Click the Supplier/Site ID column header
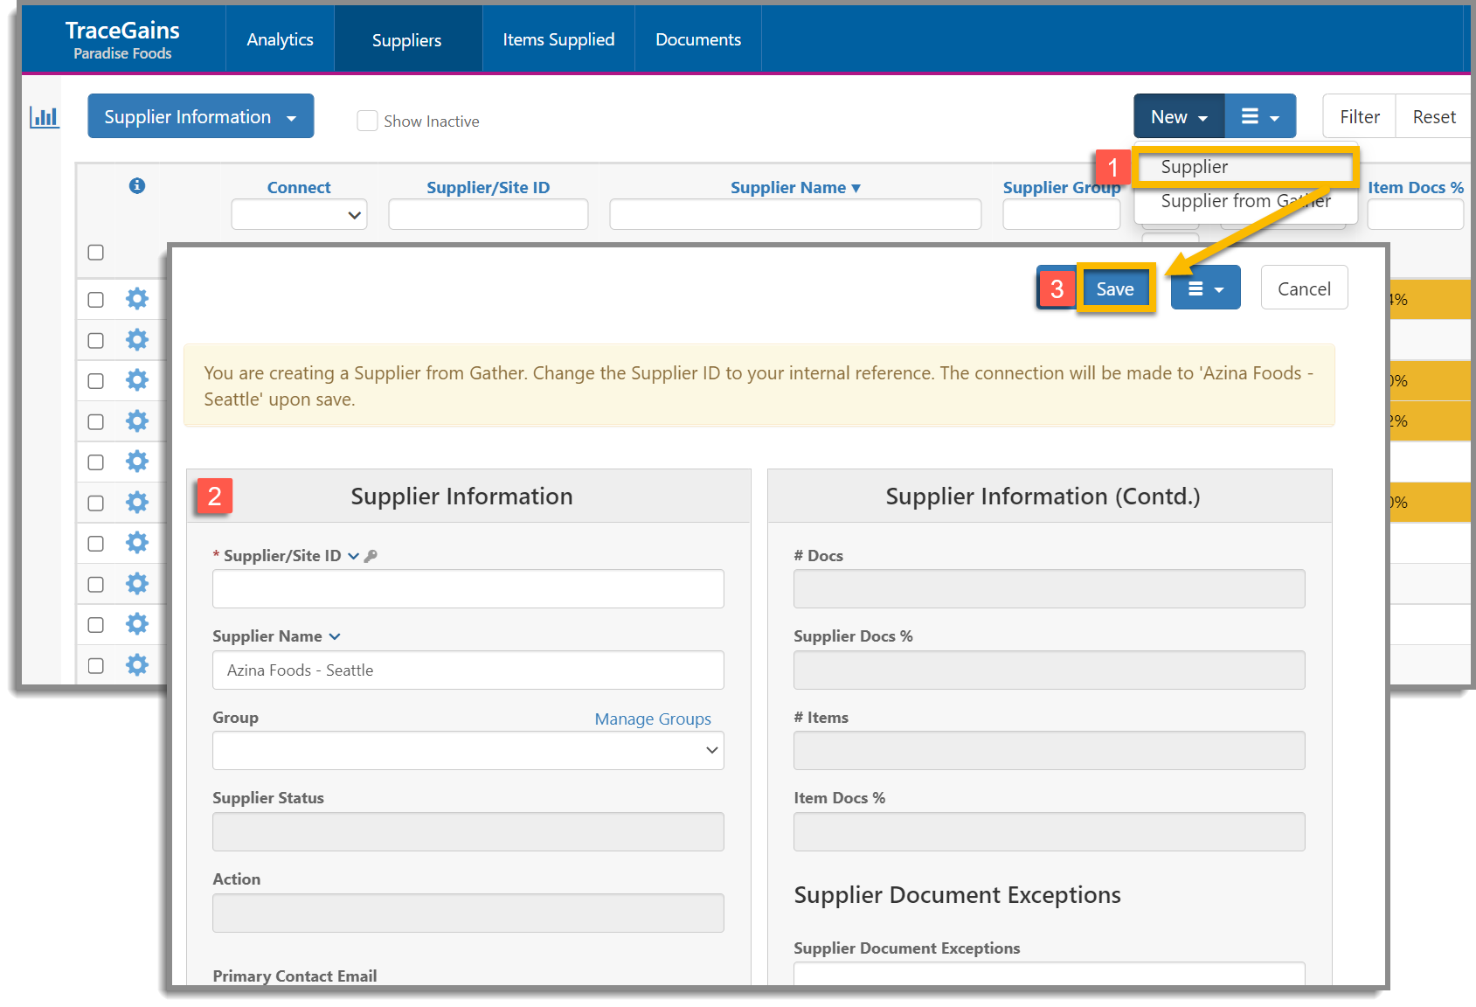1476x1007 pixels. pyautogui.click(x=488, y=187)
